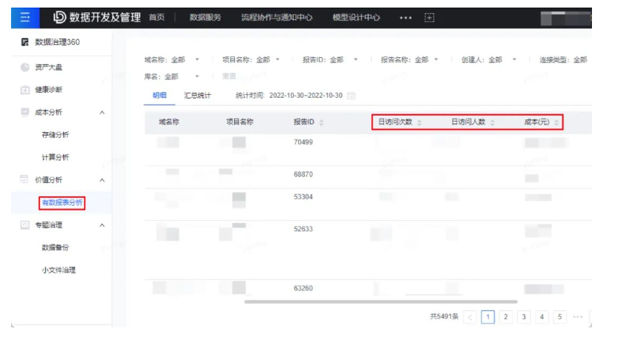Click the 项目名称 column header
638x337 pixels.
point(240,122)
